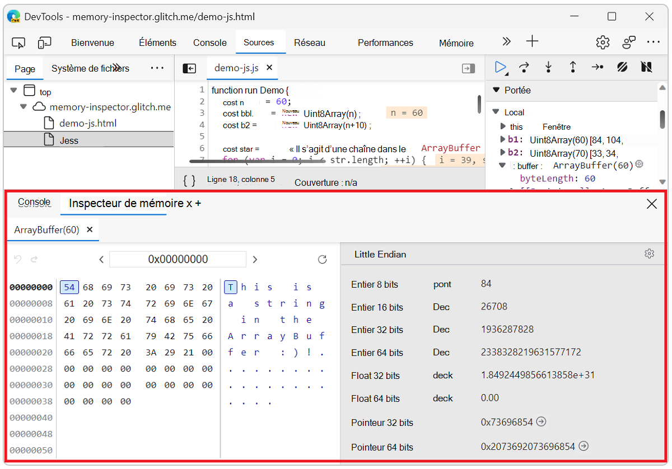The width and height of the screenshot is (672, 469).
Task: Switch to the Éléments tab
Action: pyautogui.click(x=157, y=43)
